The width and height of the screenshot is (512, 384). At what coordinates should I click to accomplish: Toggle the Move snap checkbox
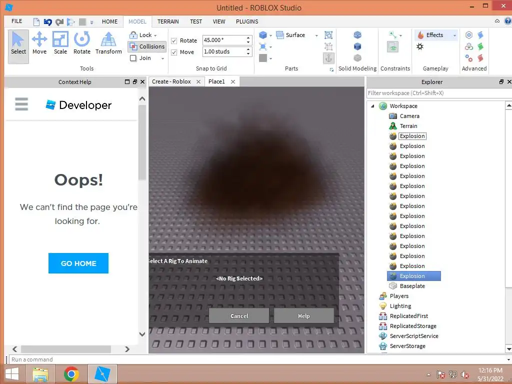coord(174,52)
